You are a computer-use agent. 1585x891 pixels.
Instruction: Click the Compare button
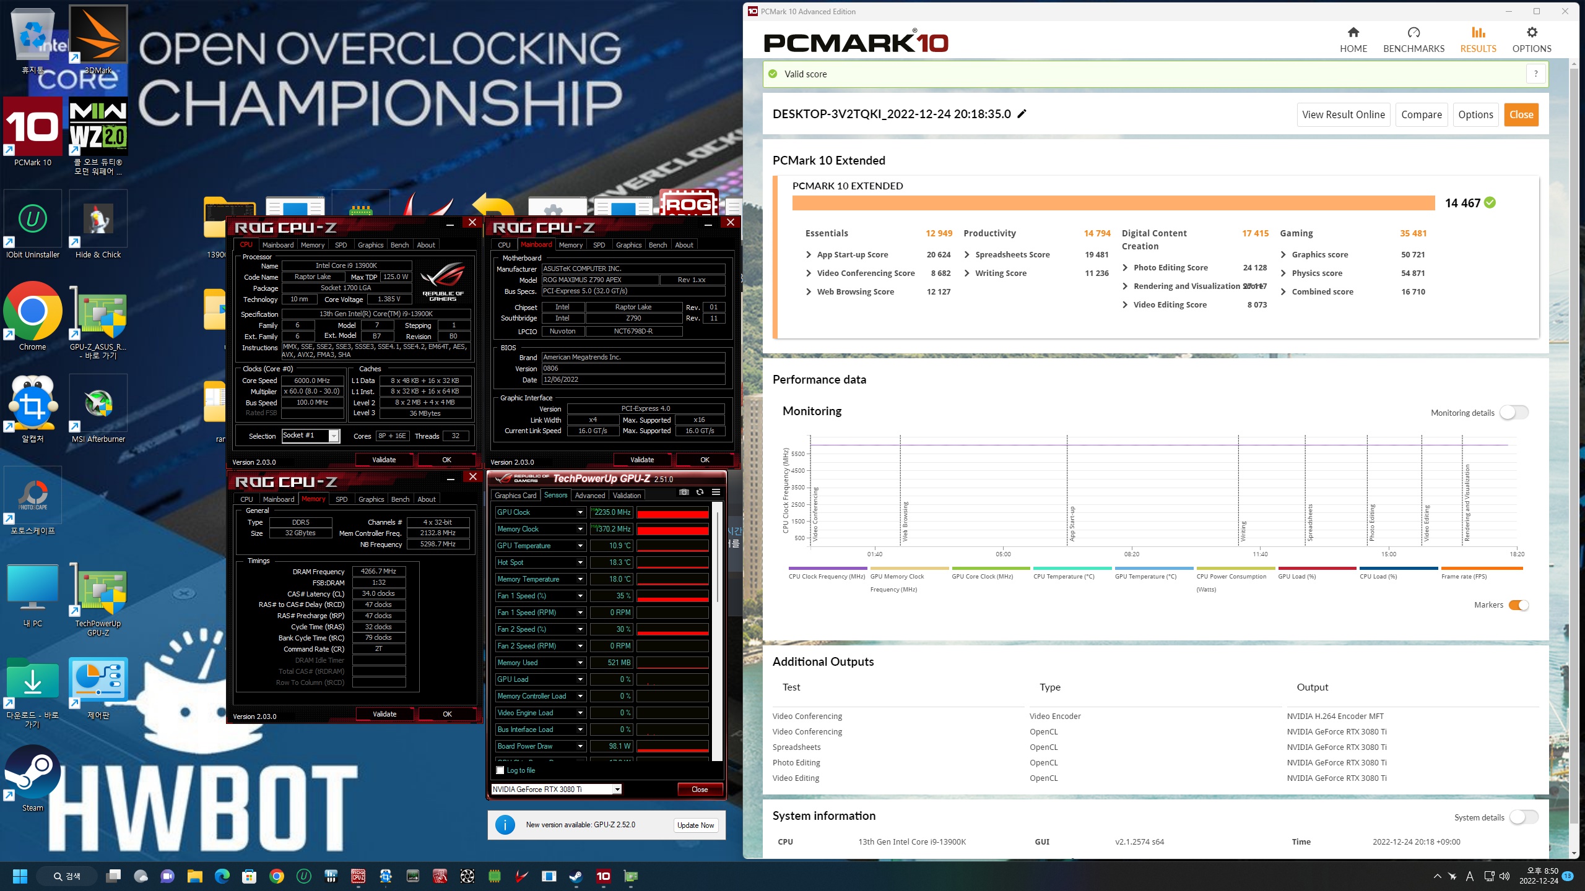coord(1421,114)
